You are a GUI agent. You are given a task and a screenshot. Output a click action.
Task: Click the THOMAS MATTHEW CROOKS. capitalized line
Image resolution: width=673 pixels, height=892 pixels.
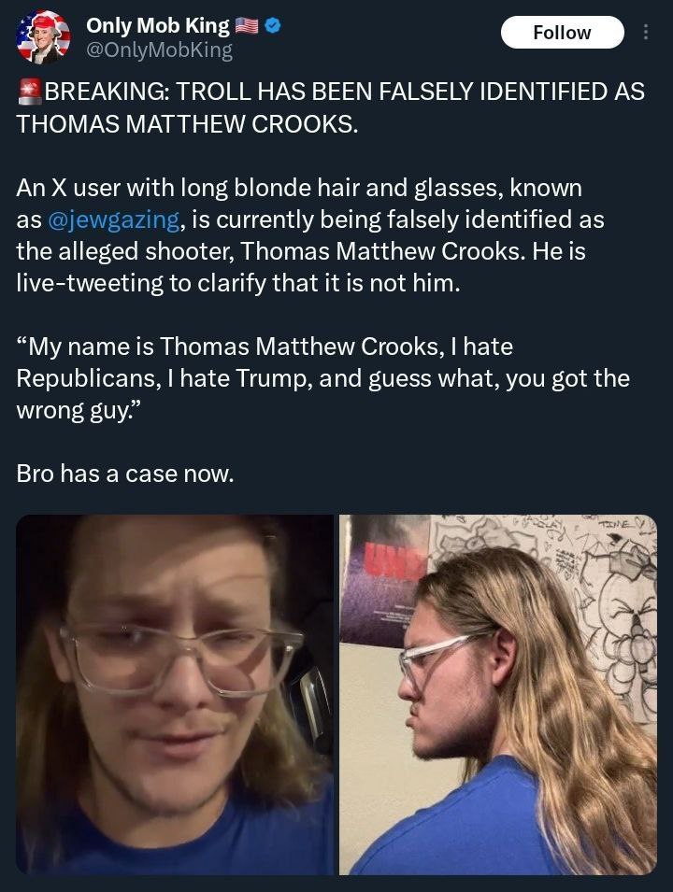pyautogui.click(x=187, y=123)
